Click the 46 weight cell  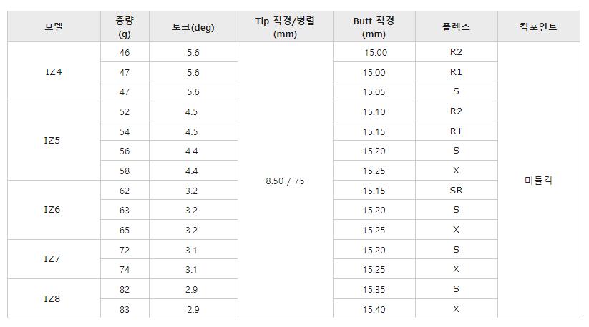124,53
